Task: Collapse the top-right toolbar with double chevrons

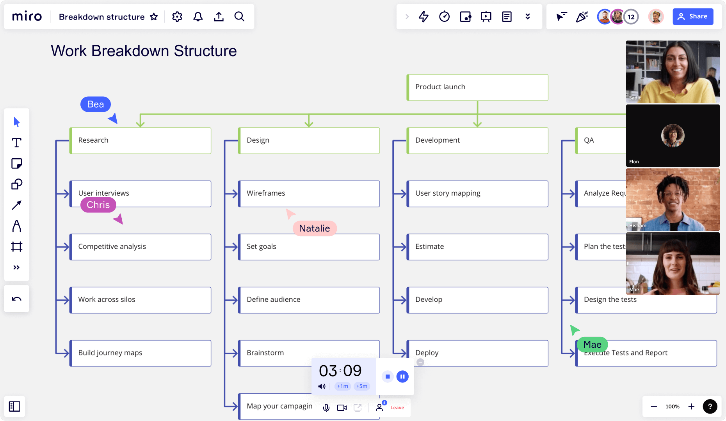Action: (528, 16)
